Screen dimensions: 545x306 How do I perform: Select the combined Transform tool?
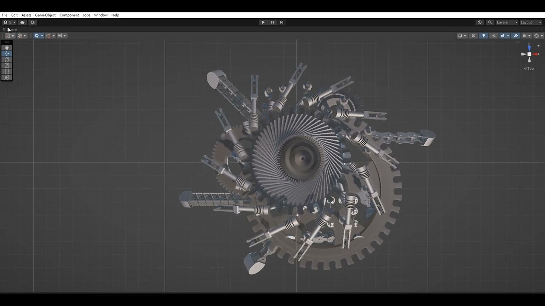[x=6, y=77]
